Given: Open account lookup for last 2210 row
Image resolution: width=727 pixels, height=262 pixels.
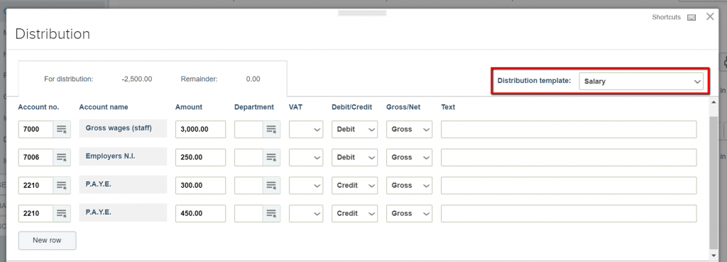Looking at the screenshot, I should (x=62, y=213).
